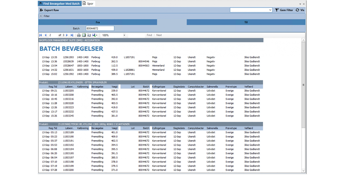Click Export Raw button
The image size is (345, 175).
49,10
